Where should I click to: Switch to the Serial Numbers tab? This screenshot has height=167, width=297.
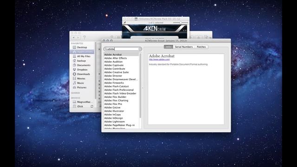pyautogui.click(x=184, y=47)
